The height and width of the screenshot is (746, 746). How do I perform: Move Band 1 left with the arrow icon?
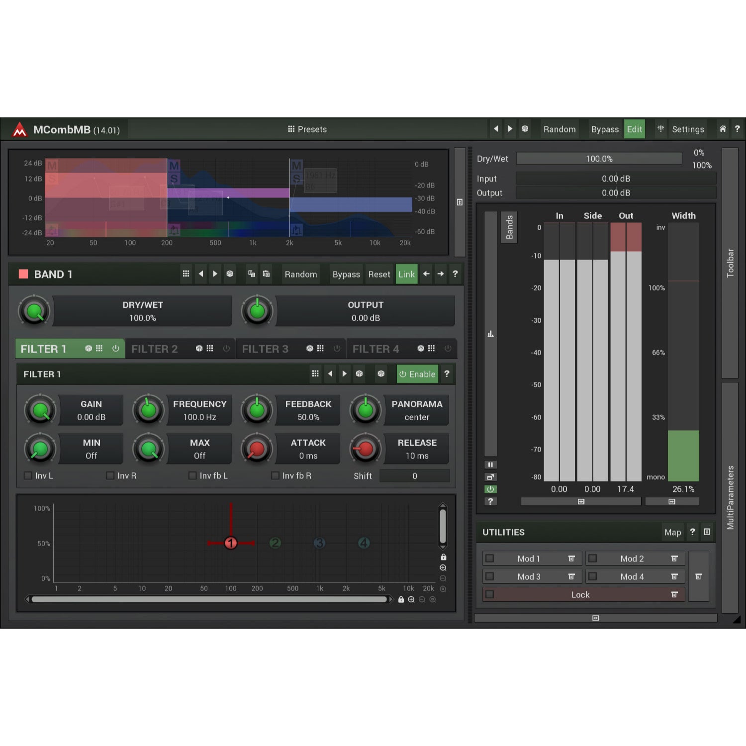coord(426,274)
